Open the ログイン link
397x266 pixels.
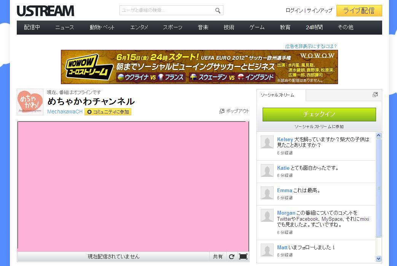294,11
